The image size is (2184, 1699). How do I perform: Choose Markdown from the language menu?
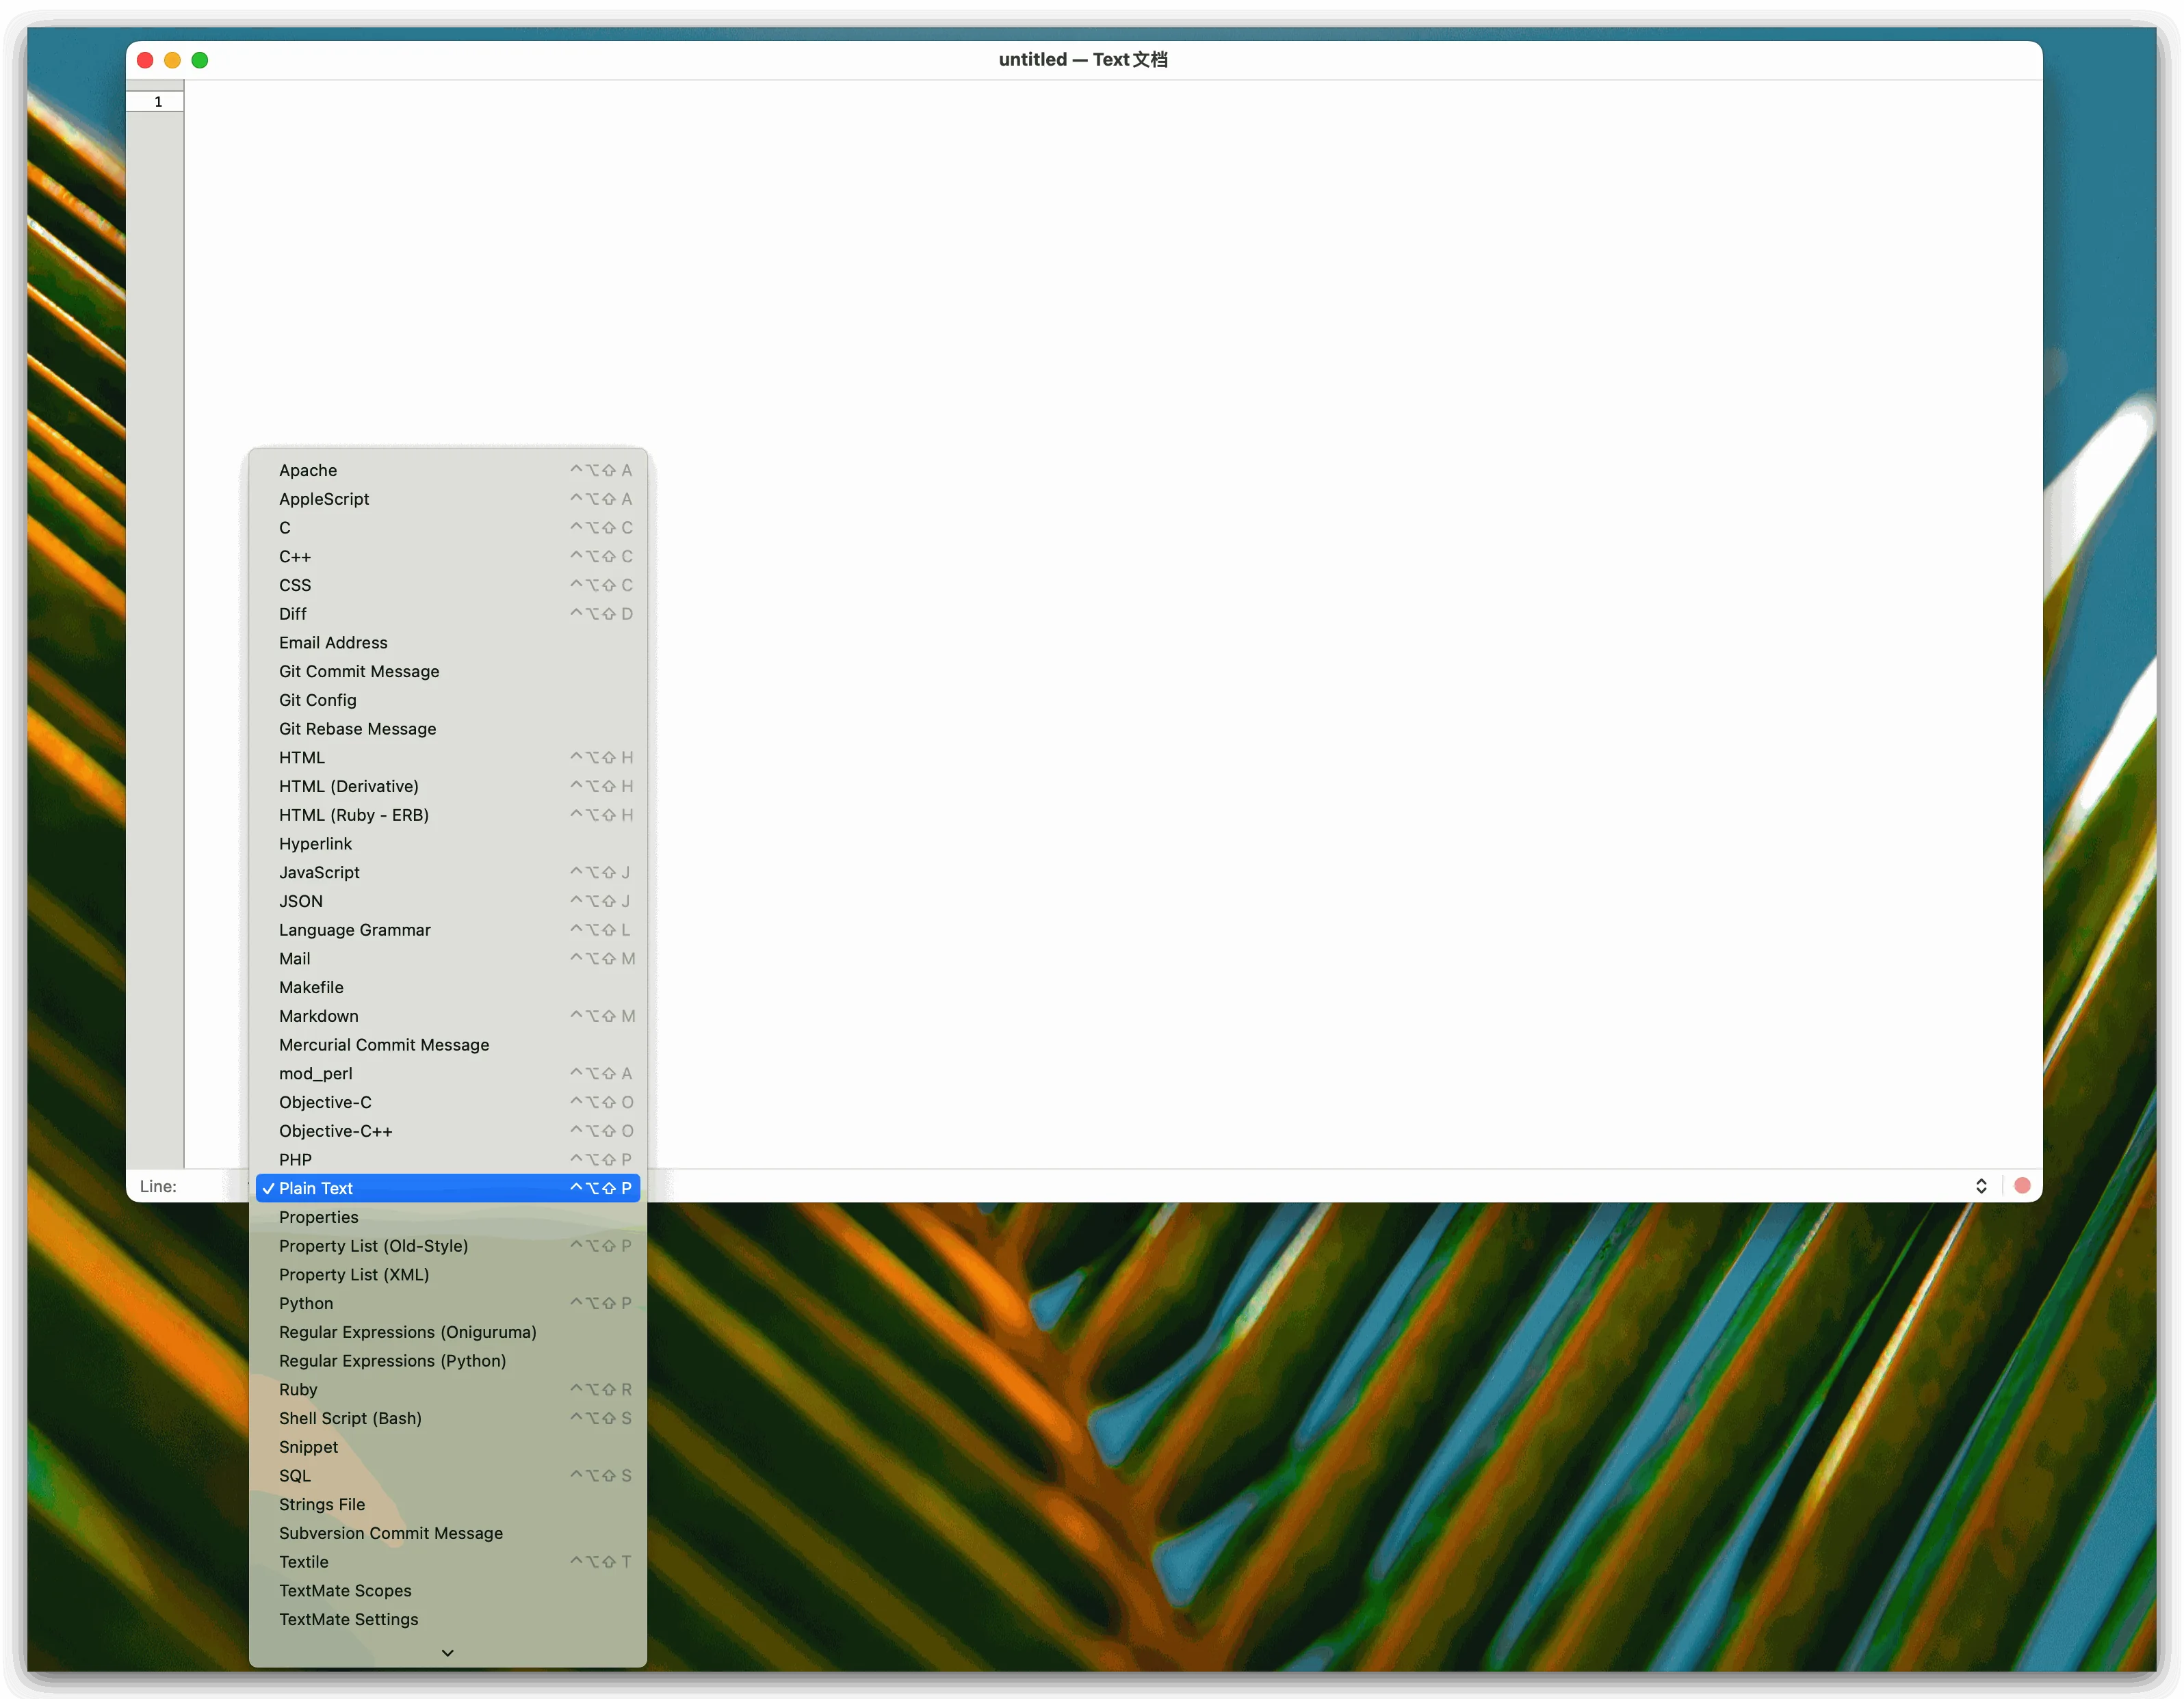[318, 1016]
